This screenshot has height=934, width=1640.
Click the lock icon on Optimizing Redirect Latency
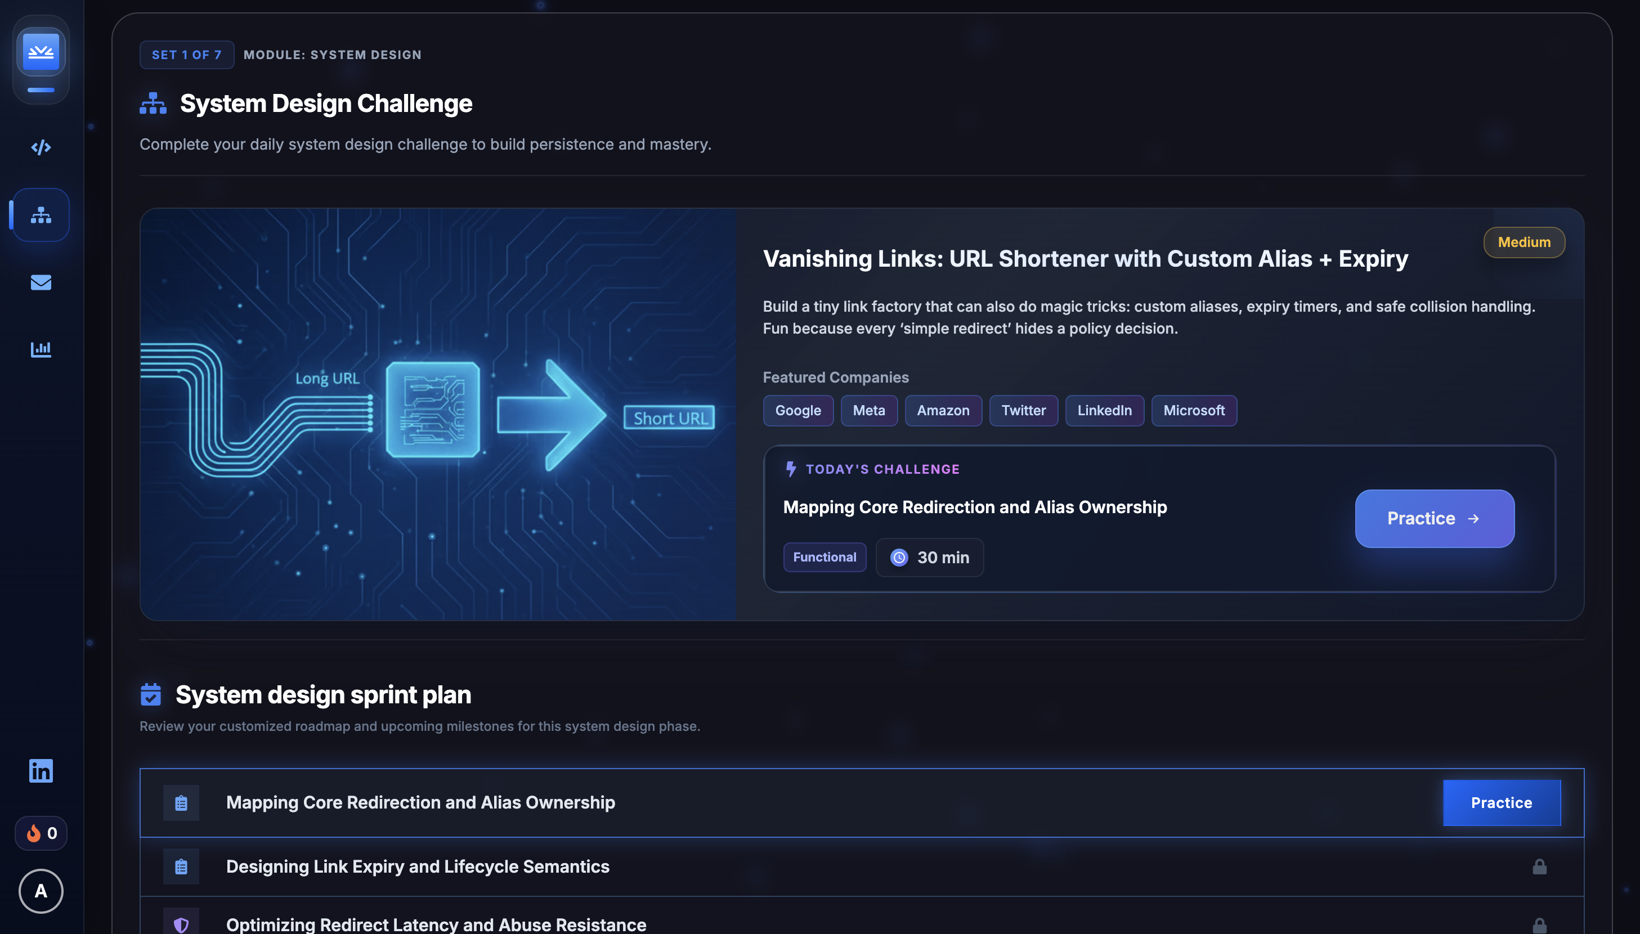click(x=1539, y=925)
